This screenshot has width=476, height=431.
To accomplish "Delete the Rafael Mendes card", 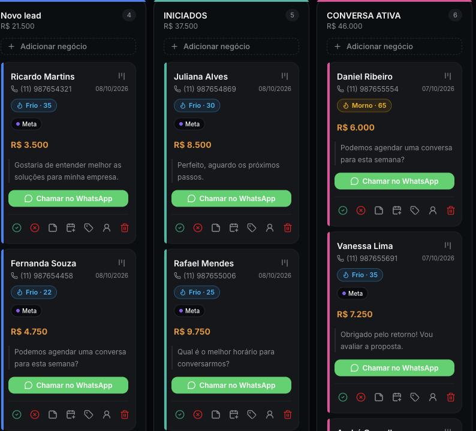I will (288, 414).
